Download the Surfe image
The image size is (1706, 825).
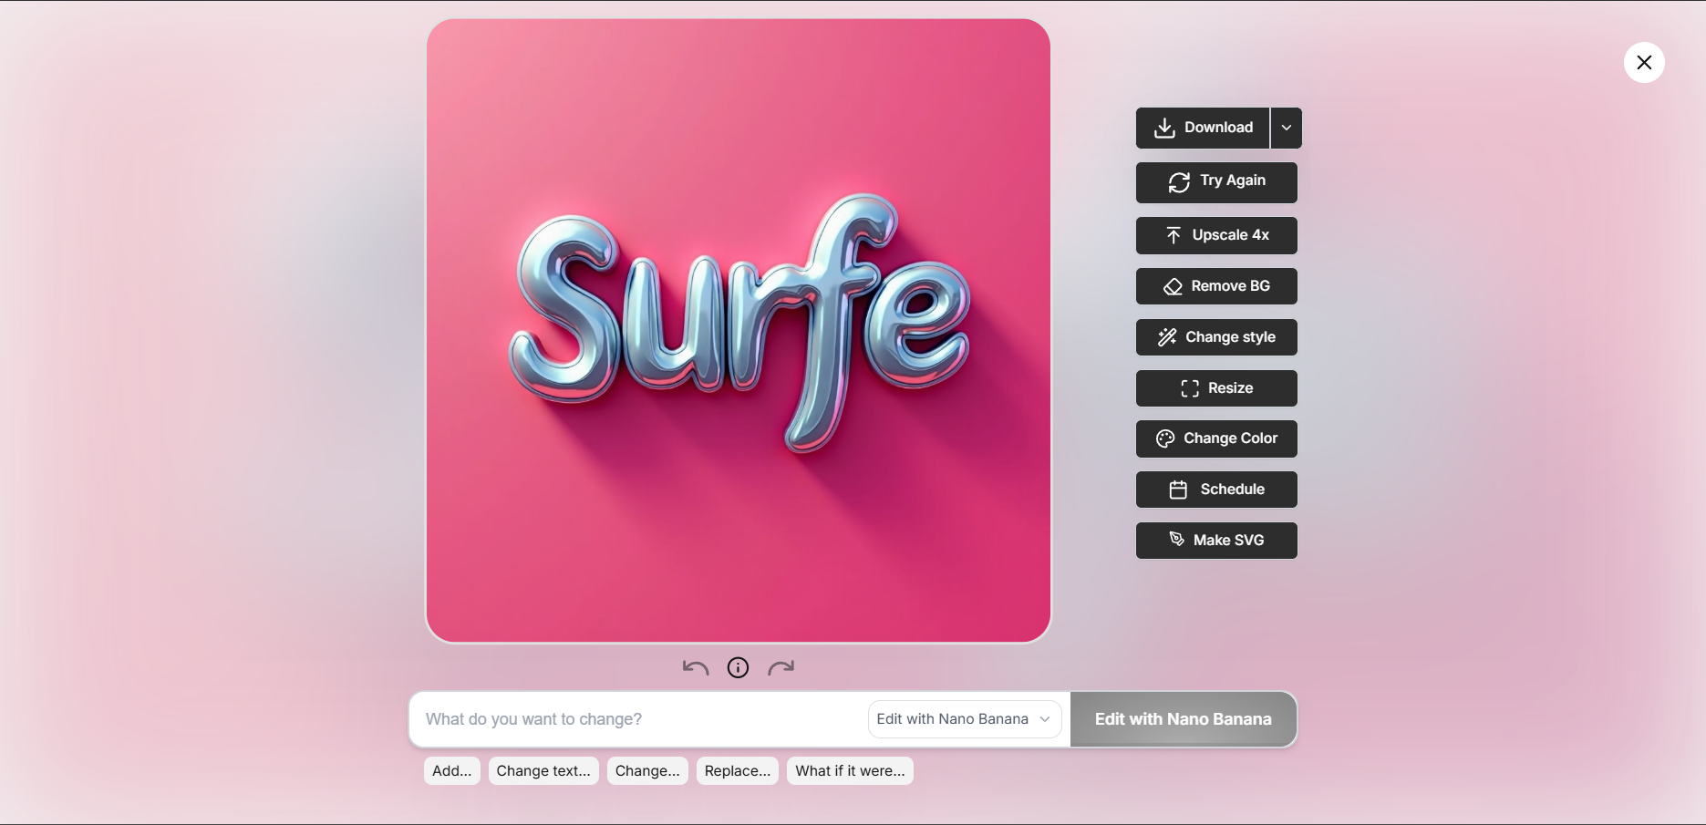[1203, 128]
